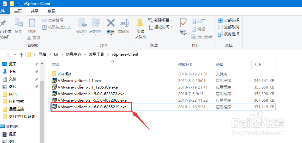This screenshot has width=302, height=143.
Task: Click Select none (全部取消)
Action: tap(228, 27)
